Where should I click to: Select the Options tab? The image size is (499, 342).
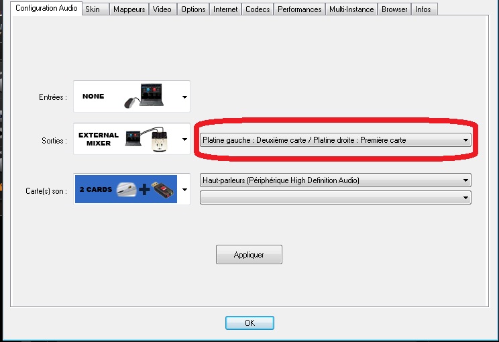click(x=193, y=9)
